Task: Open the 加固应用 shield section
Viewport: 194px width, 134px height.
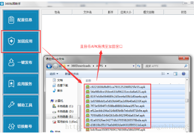Action: (21, 41)
